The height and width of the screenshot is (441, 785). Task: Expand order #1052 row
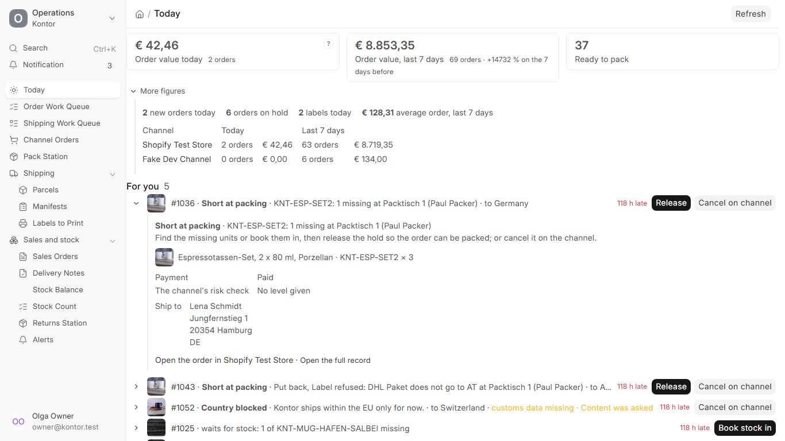[x=136, y=408]
